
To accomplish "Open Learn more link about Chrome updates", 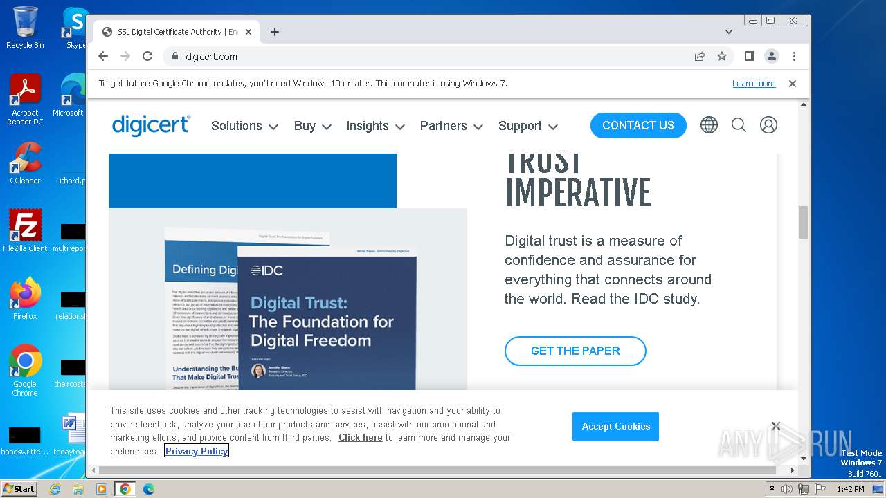I will [x=754, y=84].
